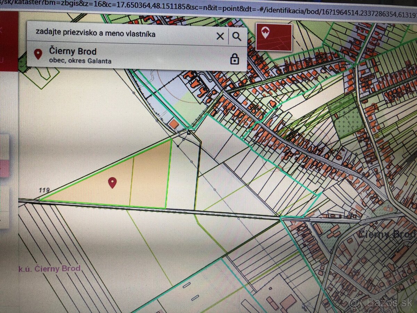Screen dimensions: 417x313
Task: Click the purple k.ú. Čierny Brod map label
Action: (x=49, y=268)
